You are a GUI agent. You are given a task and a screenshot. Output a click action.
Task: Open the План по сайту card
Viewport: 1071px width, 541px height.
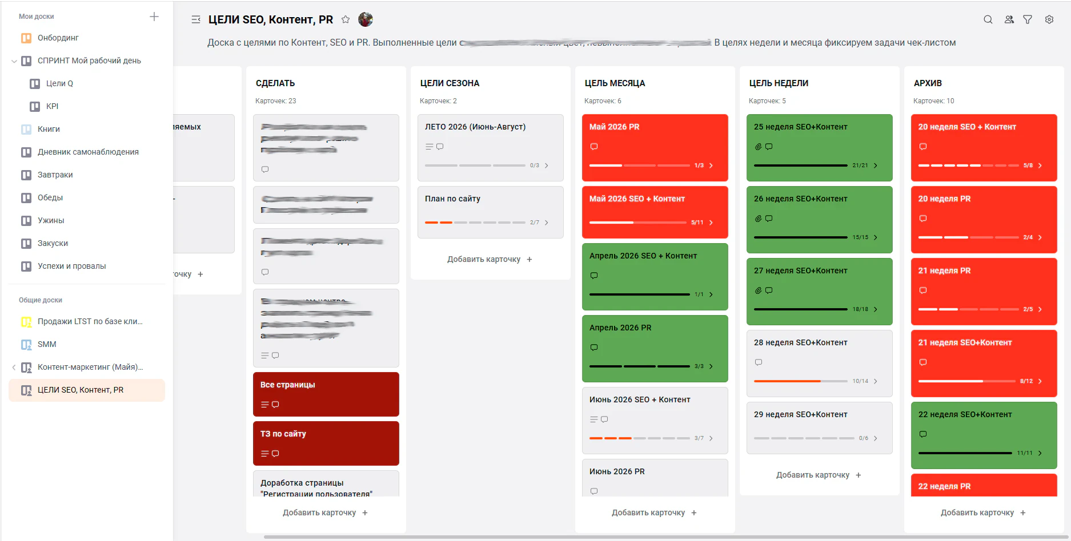point(490,212)
